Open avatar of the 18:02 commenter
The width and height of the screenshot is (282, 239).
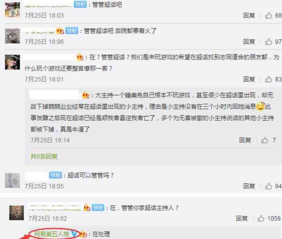coord(17,213)
